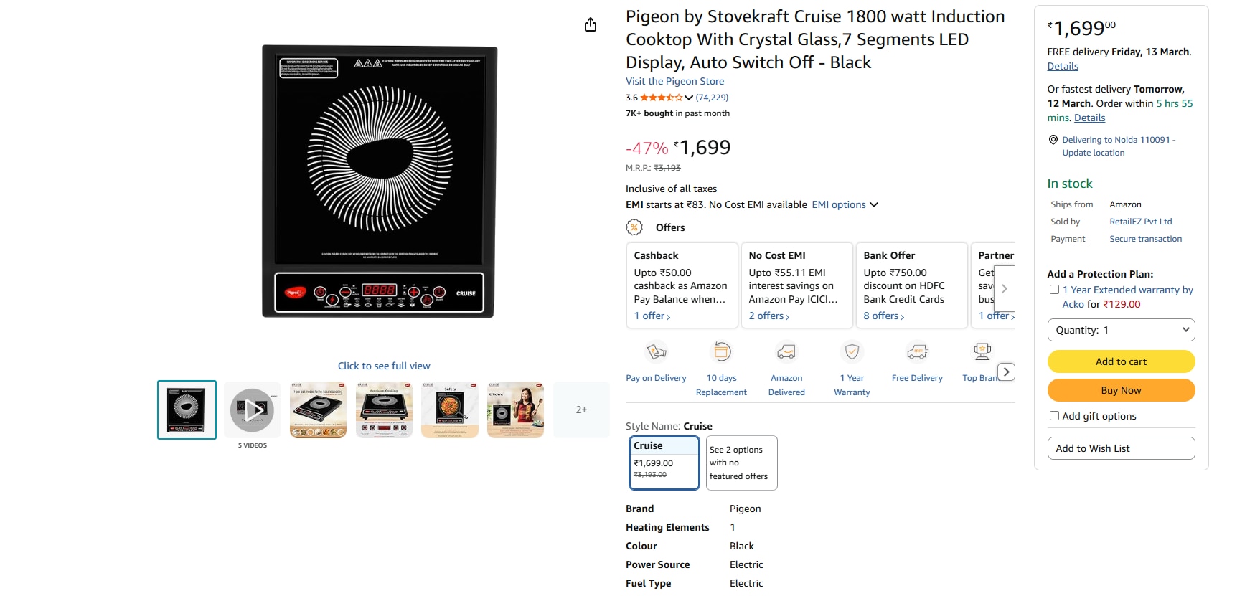Click the Amazon Delivered truck icon
The width and height of the screenshot is (1260, 596).
[x=786, y=351]
